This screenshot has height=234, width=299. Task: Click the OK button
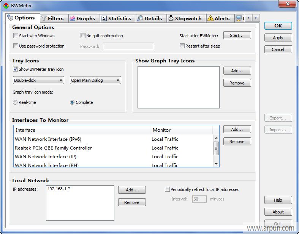(x=278, y=26)
